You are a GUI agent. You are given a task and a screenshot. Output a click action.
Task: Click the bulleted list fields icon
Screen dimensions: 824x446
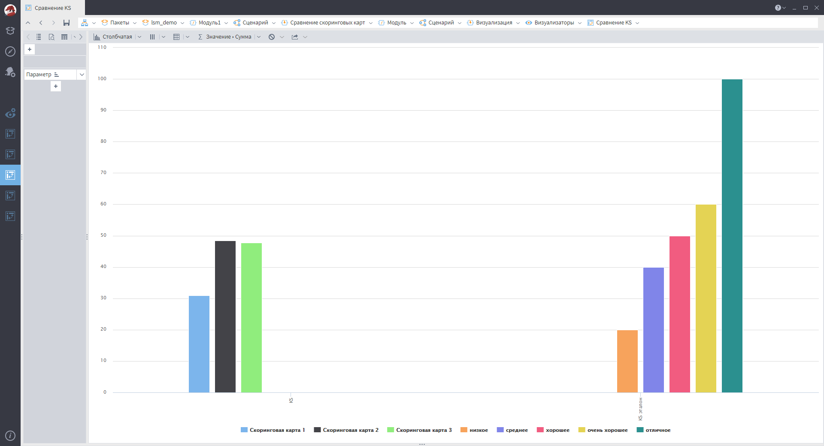[x=39, y=37]
